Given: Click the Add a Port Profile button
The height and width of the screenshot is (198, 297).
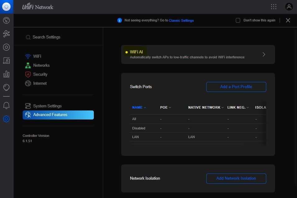Looking at the screenshot, I should point(236,87).
